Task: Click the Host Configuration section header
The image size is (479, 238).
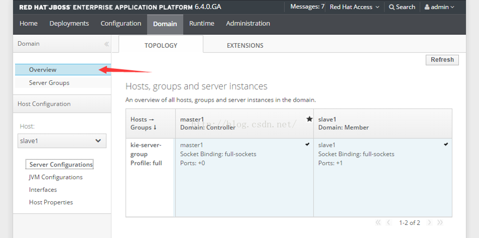Action: [62, 104]
